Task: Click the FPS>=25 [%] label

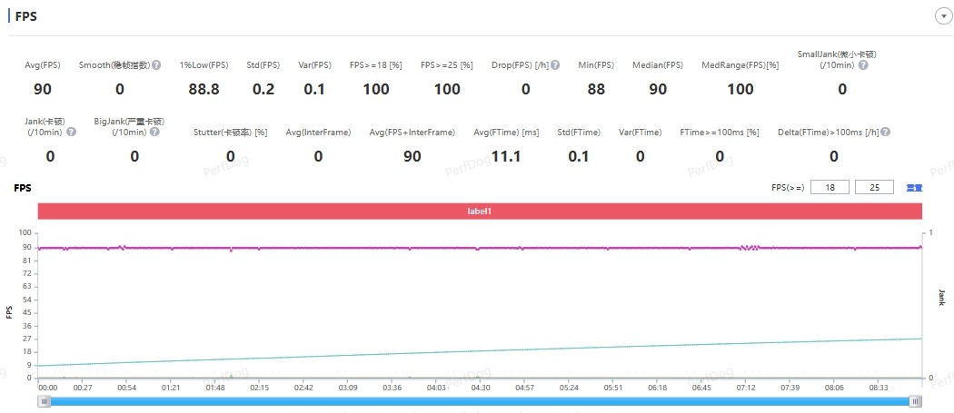Action: (x=447, y=65)
